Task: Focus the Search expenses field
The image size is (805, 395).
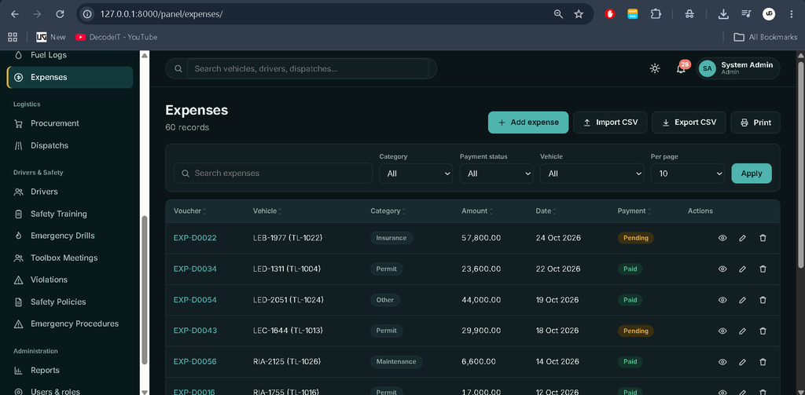Action: tap(273, 174)
